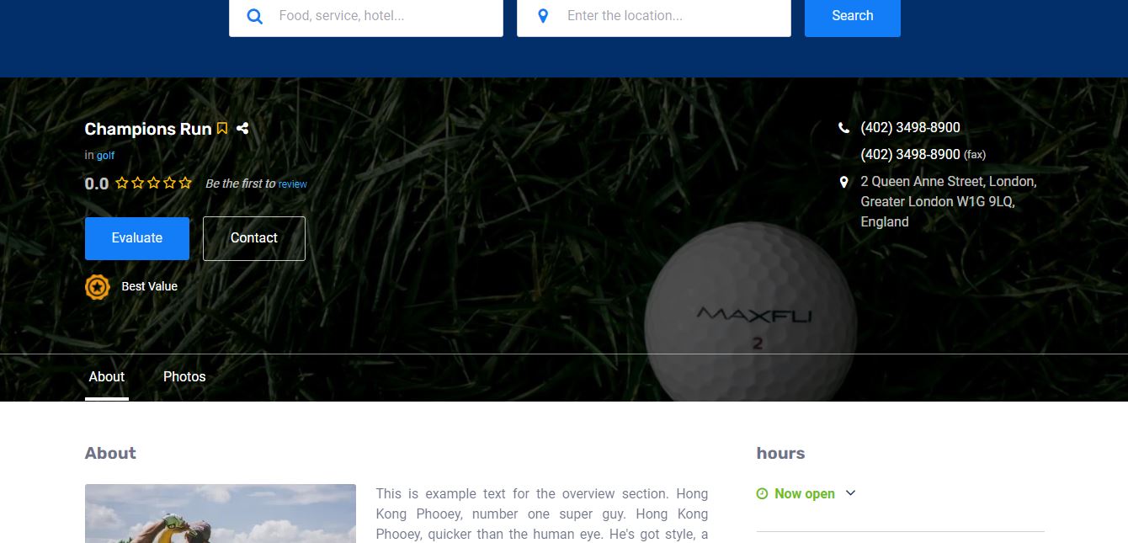Follow the review link
The image size is (1128, 543).
click(293, 184)
